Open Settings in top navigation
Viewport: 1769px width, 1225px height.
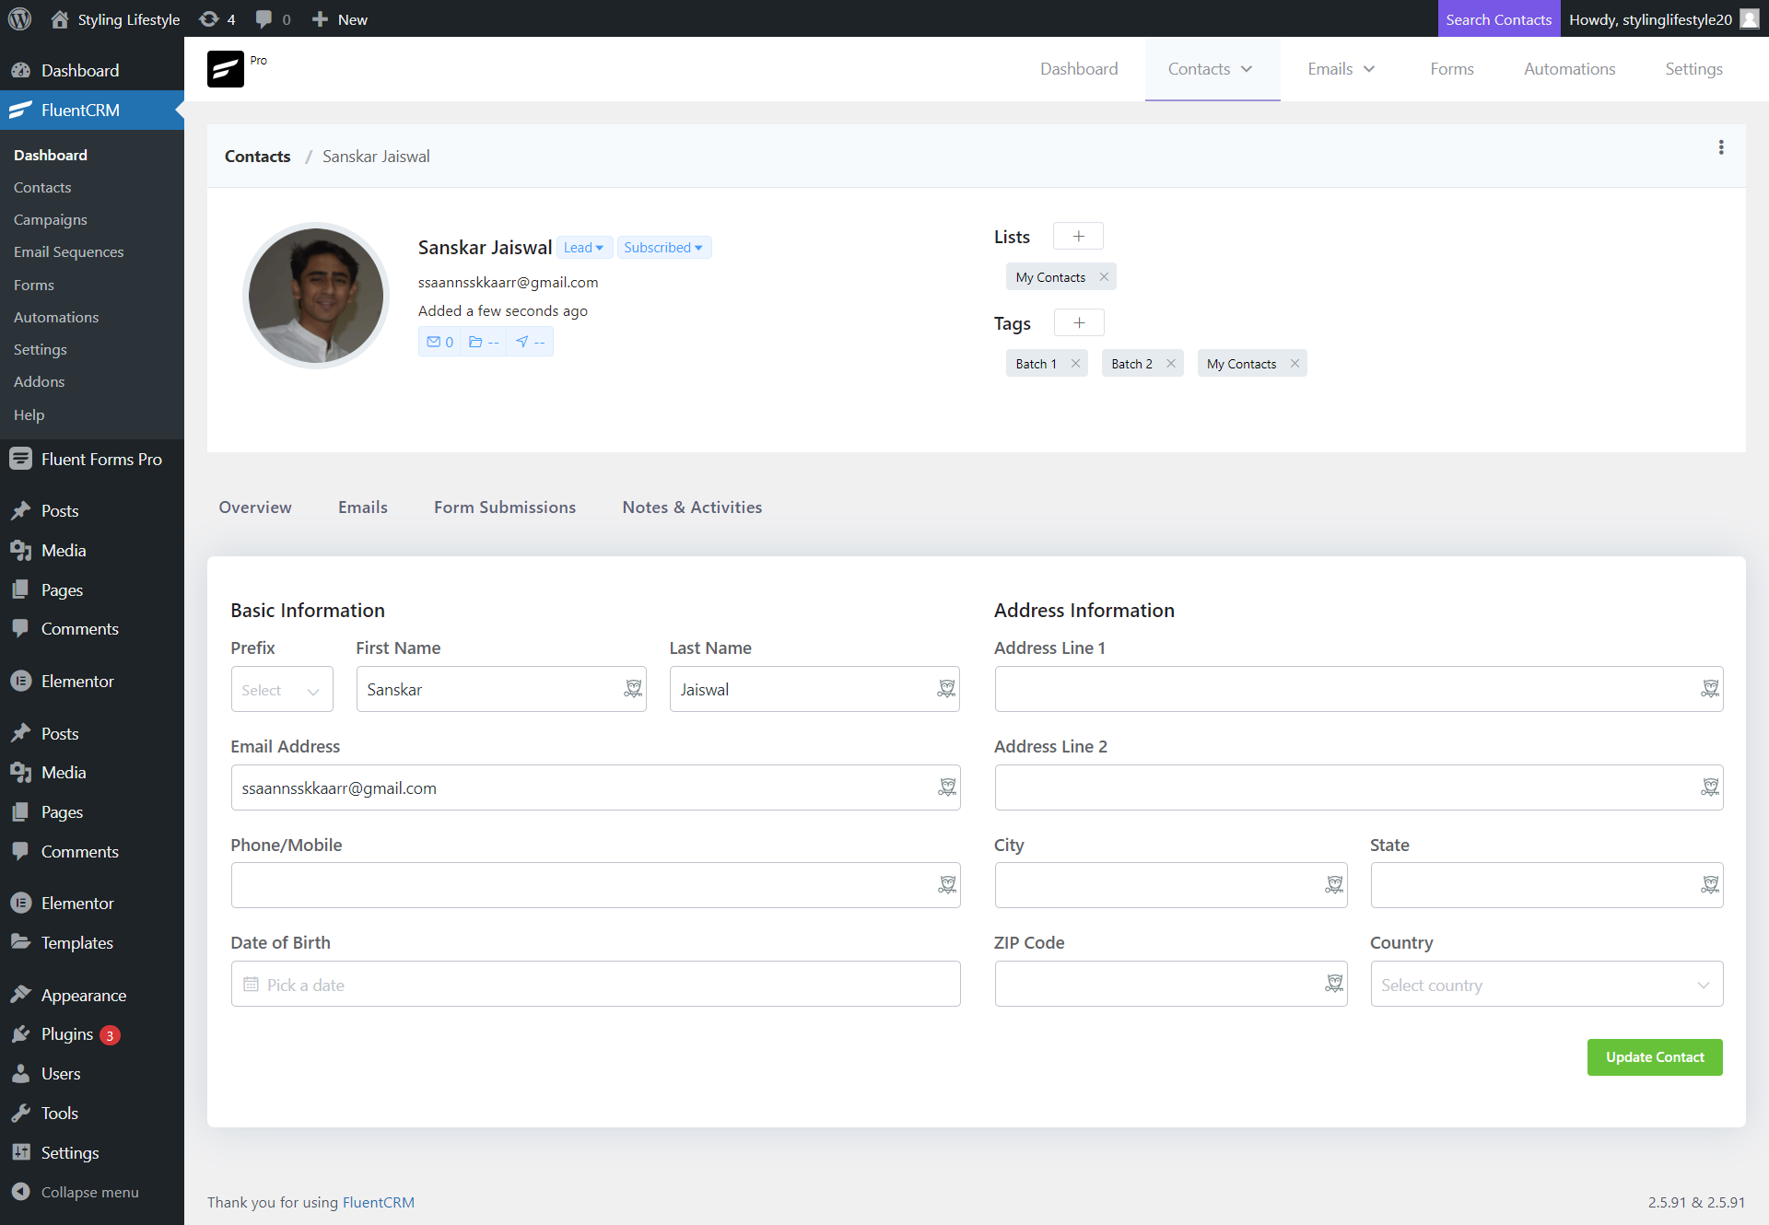(1693, 69)
